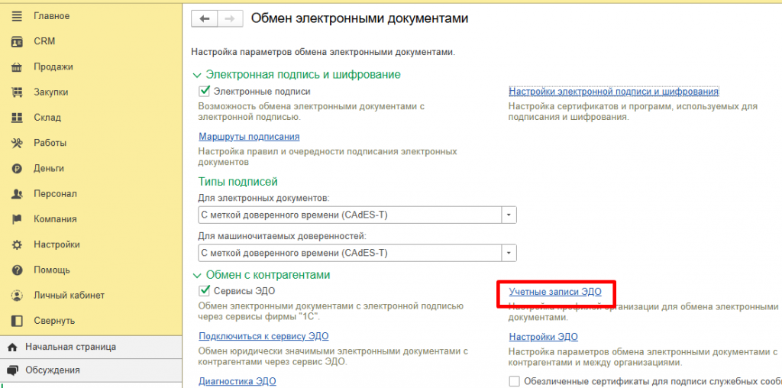Click the Компания flag icon
This screenshot has width=782, height=388.
click(x=17, y=219)
